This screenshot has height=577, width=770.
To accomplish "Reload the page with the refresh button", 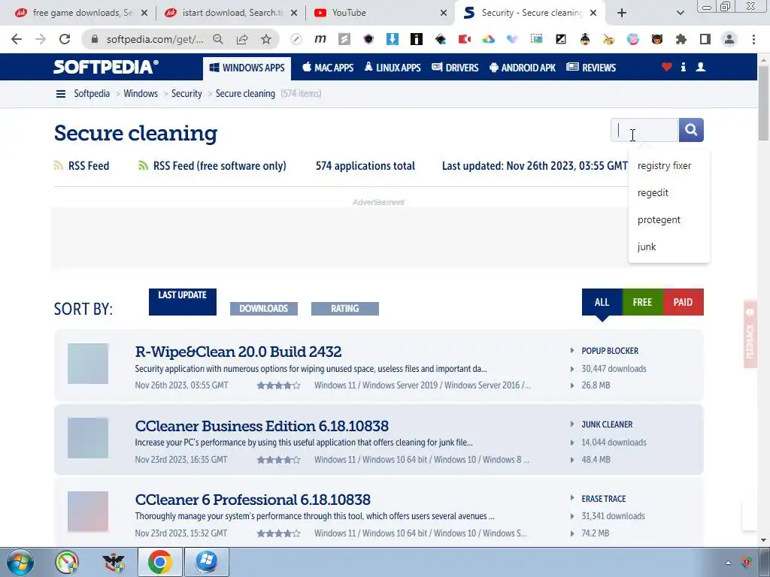I will coord(65,39).
